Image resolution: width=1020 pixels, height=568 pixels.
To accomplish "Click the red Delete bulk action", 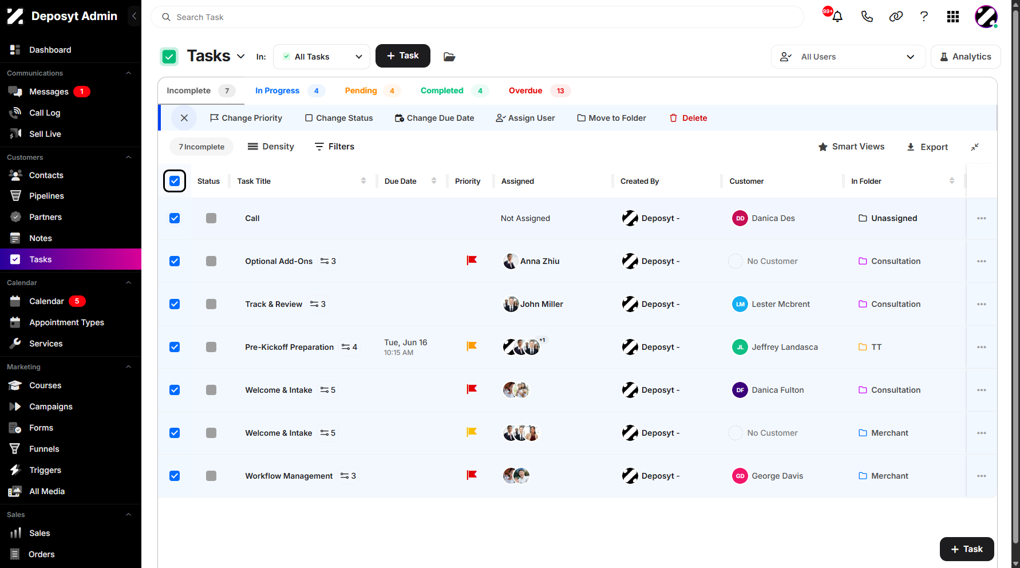I will 689,118.
